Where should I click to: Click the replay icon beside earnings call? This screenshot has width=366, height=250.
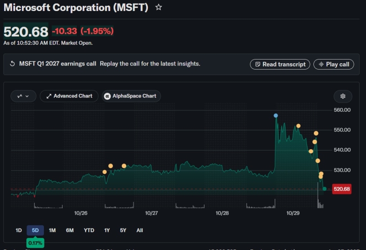pos(12,64)
